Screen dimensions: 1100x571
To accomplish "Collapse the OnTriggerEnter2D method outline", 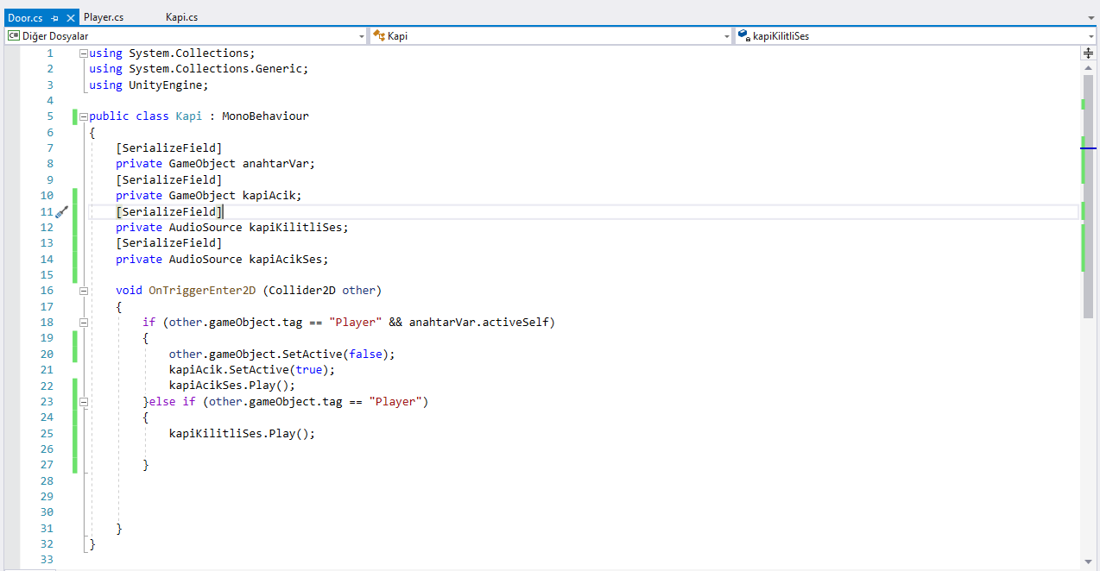I will pos(84,291).
